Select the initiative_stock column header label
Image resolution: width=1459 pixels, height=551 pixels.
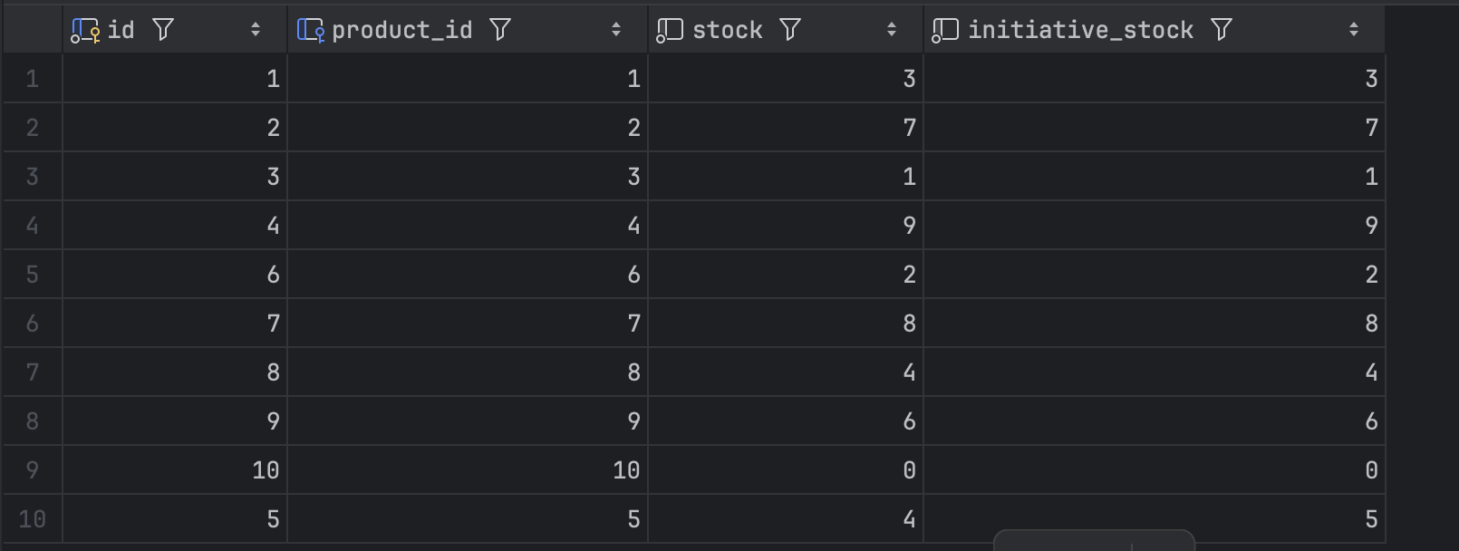tap(1080, 31)
